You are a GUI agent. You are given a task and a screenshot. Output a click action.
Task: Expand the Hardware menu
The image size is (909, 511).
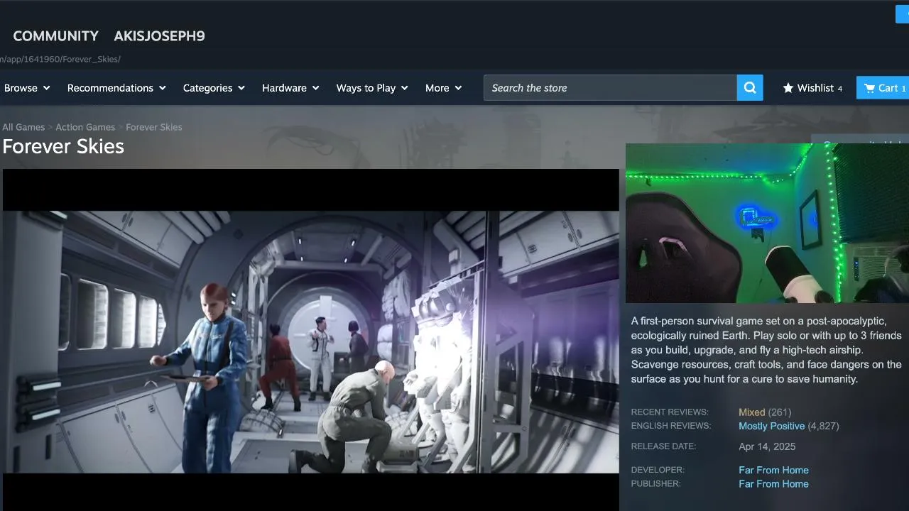[290, 88]
